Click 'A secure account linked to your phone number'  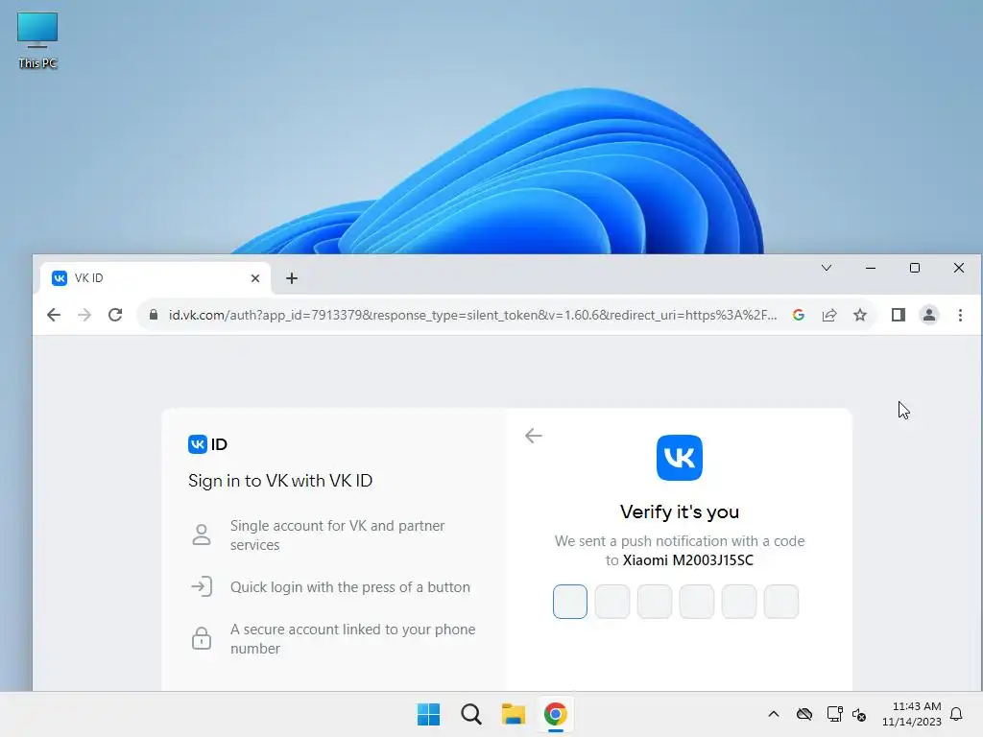pyautogui.click(x=353, y=638)
